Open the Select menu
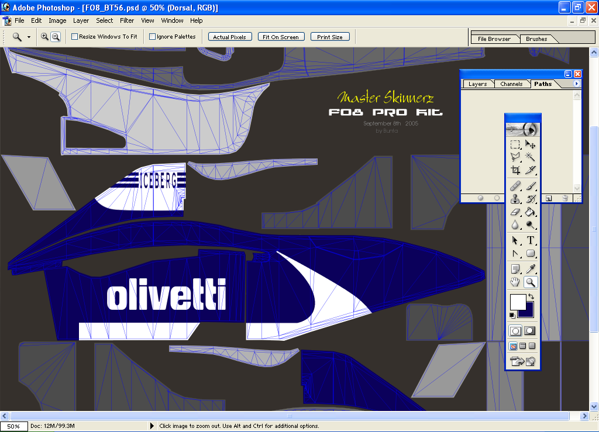Screen dimensions: 599x432 pos(104,20)
